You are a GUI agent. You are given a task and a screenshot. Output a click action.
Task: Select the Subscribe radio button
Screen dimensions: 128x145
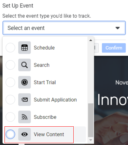10,117
